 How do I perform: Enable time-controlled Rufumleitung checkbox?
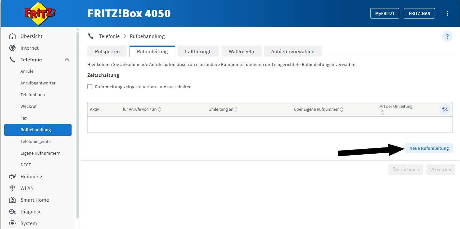click(90, 87)
